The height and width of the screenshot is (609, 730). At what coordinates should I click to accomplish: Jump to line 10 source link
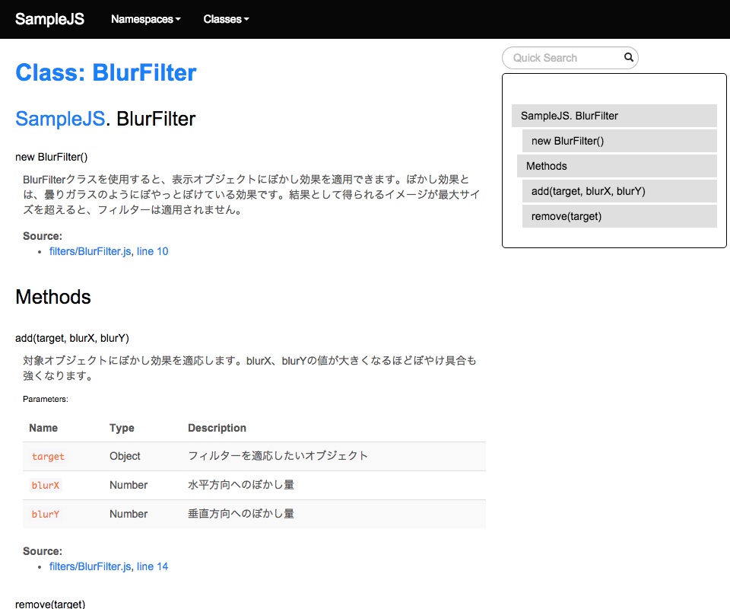click(x=152, y=251)
